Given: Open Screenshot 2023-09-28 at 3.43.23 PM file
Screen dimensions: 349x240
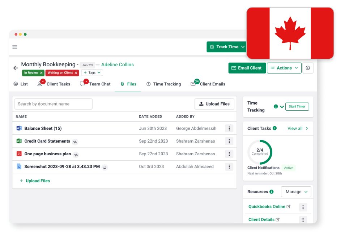Looking at the screenshot, I should (x=62, y=166).
